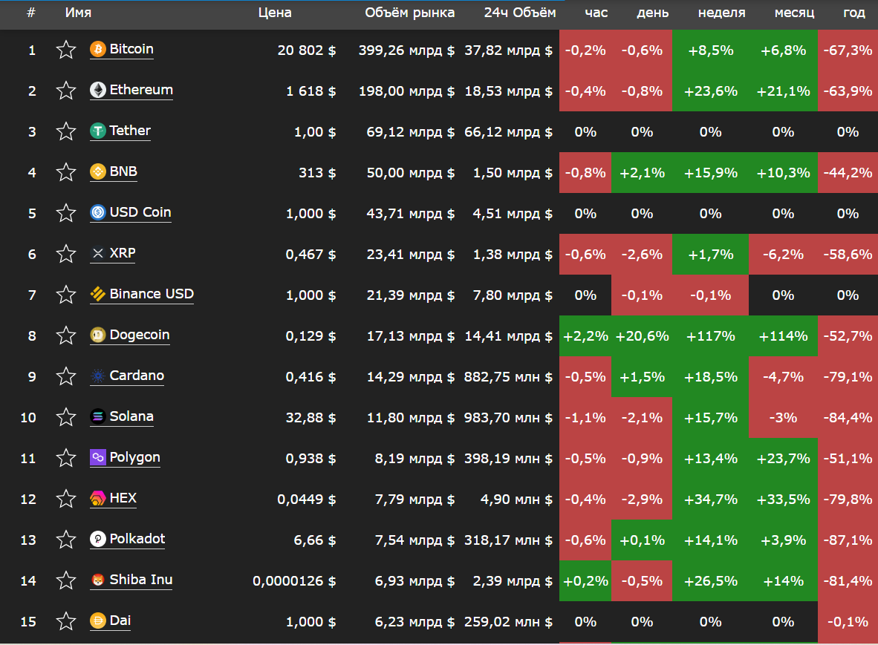The image size is (878, 645).
Task: Open the Binance USD name link
Action: [x=152, y=294]
